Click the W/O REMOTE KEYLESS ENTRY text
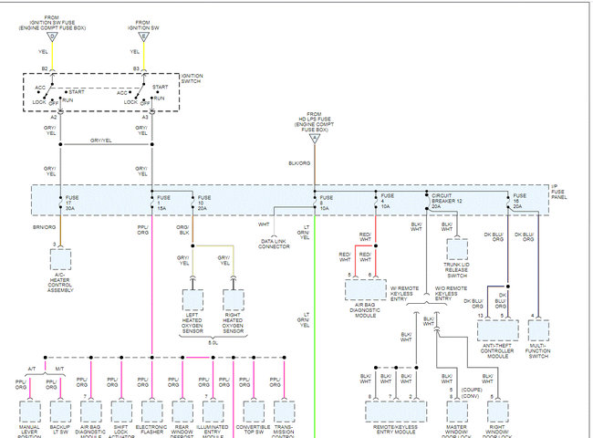593x438 pixels. [451, 294]
